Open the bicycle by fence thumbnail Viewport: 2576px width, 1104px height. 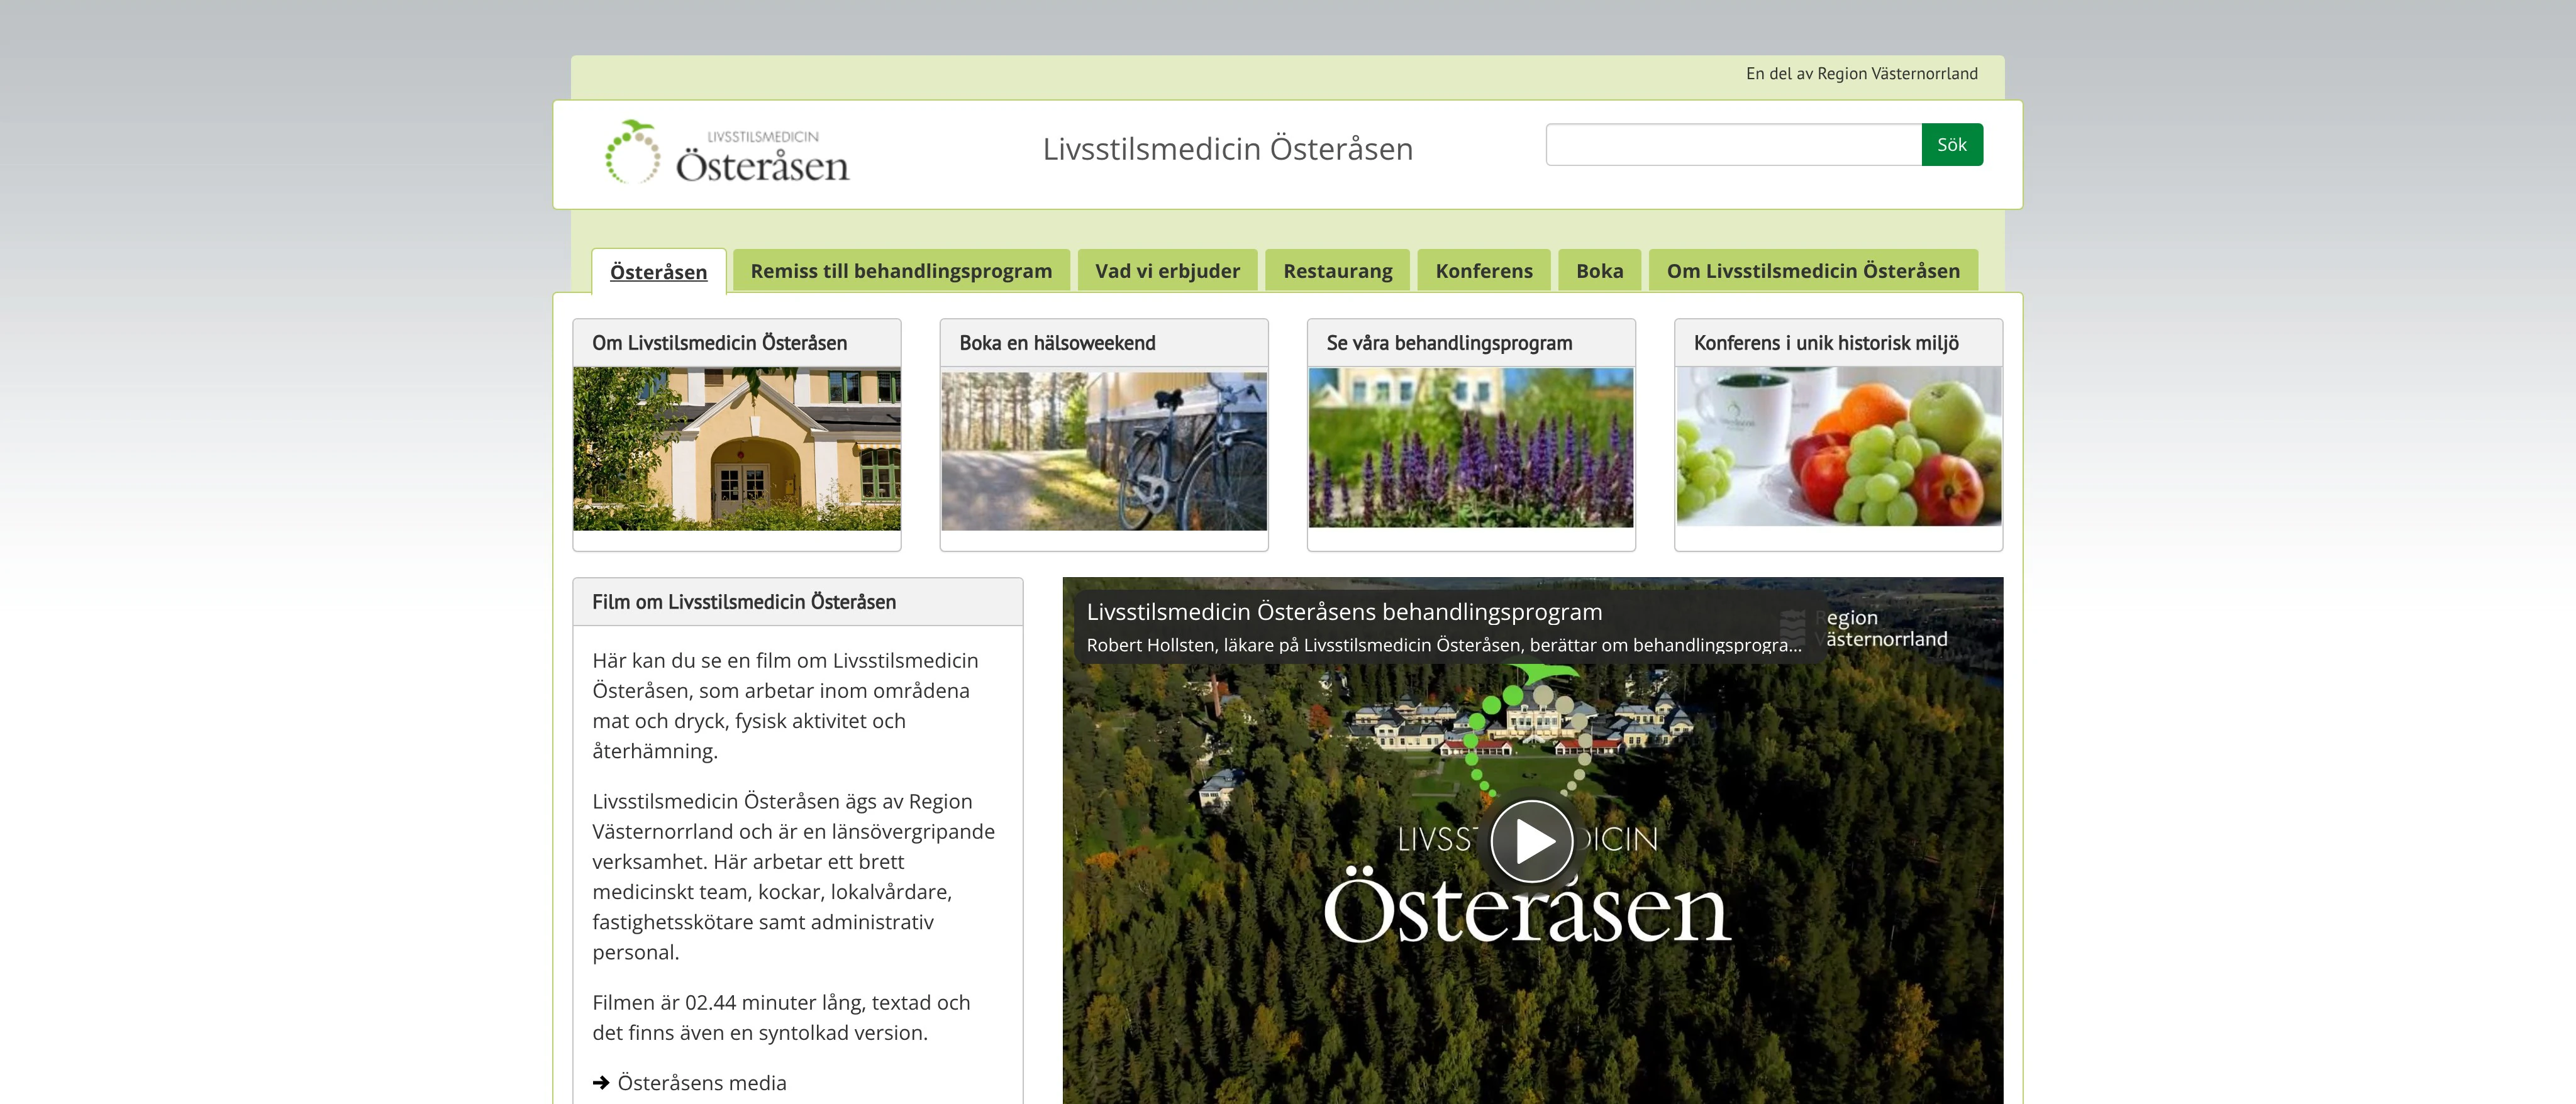click(1104, 451)
